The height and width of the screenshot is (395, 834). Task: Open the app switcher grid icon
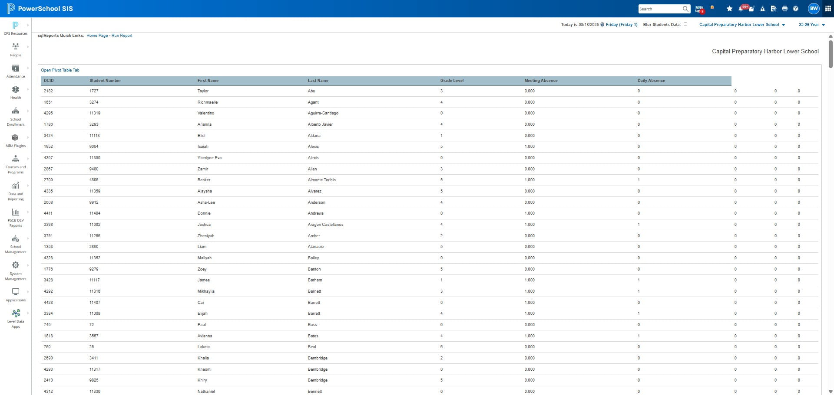click(827, 9)
